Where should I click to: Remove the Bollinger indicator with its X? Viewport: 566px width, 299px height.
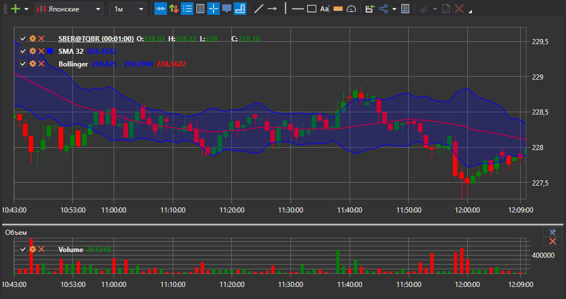(x=41, y=64)
